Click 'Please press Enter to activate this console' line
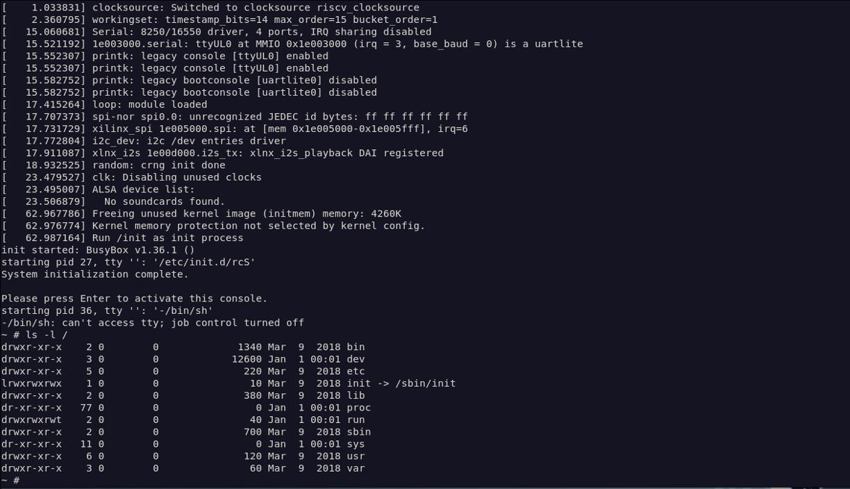The image size is (850, 489). [x=134, y=299]
